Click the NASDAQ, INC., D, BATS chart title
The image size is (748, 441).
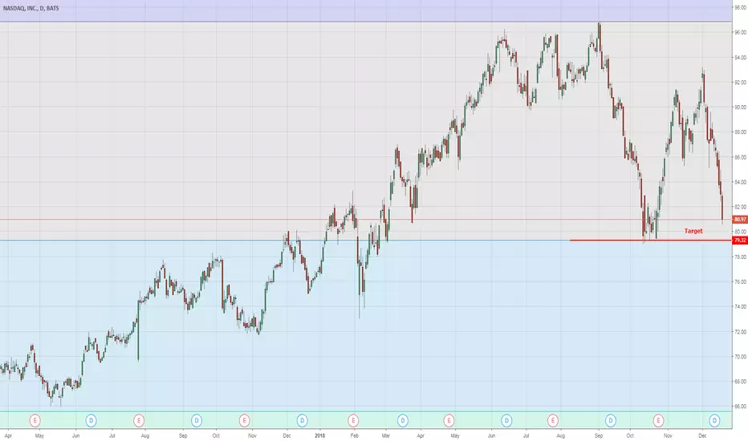31,8
